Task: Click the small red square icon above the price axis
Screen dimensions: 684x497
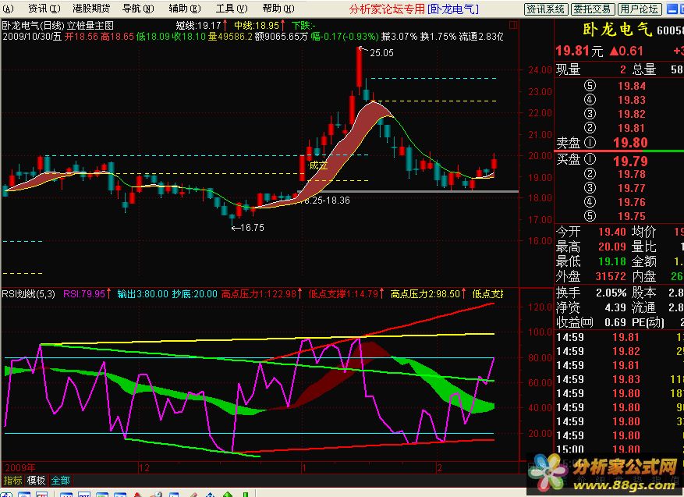Action: (x=513, y=25)
